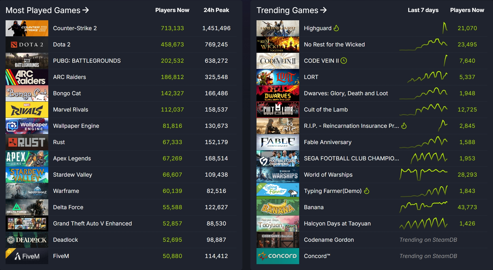This screenshot has width=493, height=270.
Task: Click the Halcyon Days at Taoyuan title
Action: 337,224
